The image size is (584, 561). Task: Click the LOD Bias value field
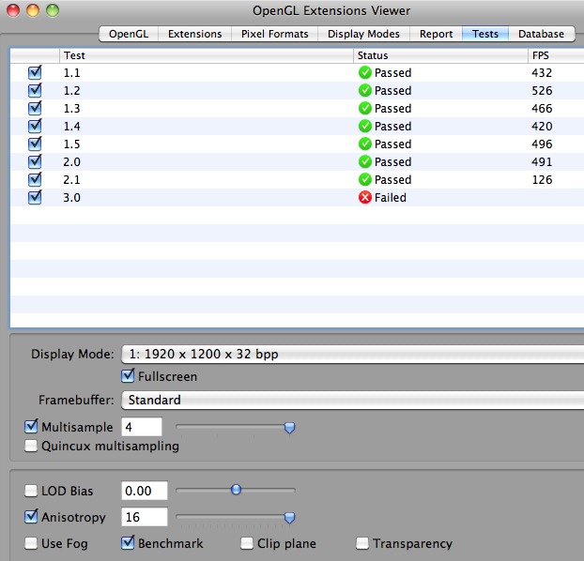[145, 491]
